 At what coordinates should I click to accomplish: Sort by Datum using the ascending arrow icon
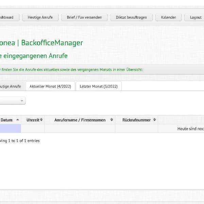[18, 120]
